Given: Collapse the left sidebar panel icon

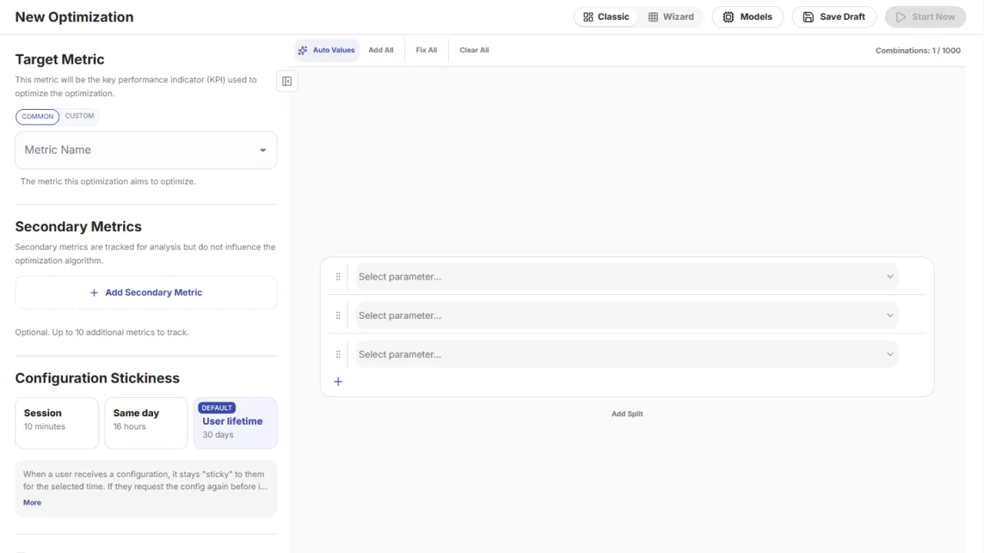Looking at the screenshot, I should coord(287,81).
